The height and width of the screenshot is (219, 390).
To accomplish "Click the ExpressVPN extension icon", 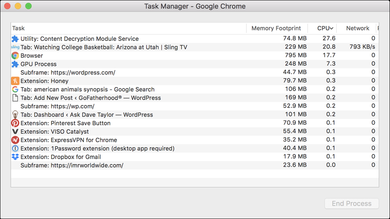I will click(x=15, y=140).
